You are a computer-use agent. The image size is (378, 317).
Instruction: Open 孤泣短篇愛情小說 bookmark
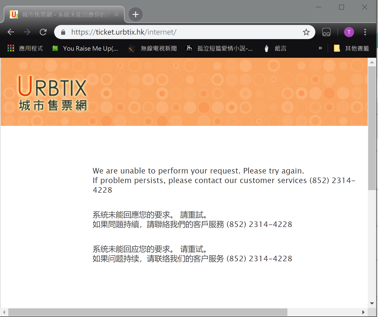pos(219,48)
